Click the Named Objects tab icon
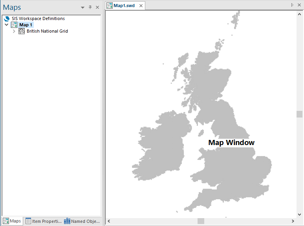The width and height of the screenshot is (304, 226). 67,221
